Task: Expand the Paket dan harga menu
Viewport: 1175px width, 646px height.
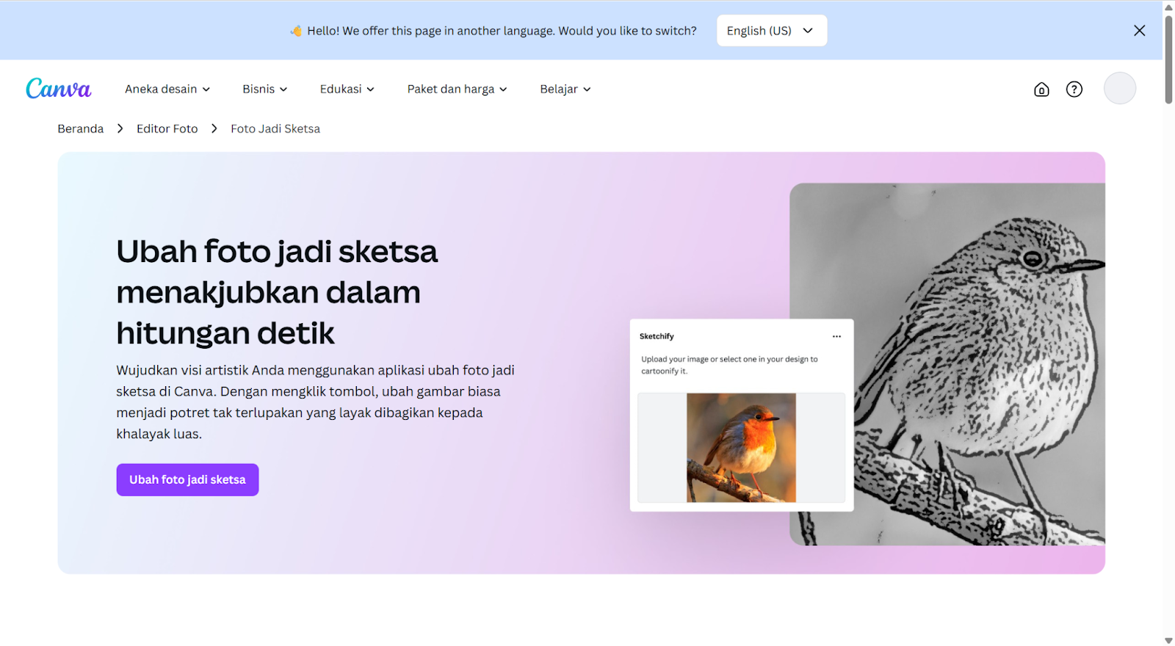Action: click(x=458, y=89)
